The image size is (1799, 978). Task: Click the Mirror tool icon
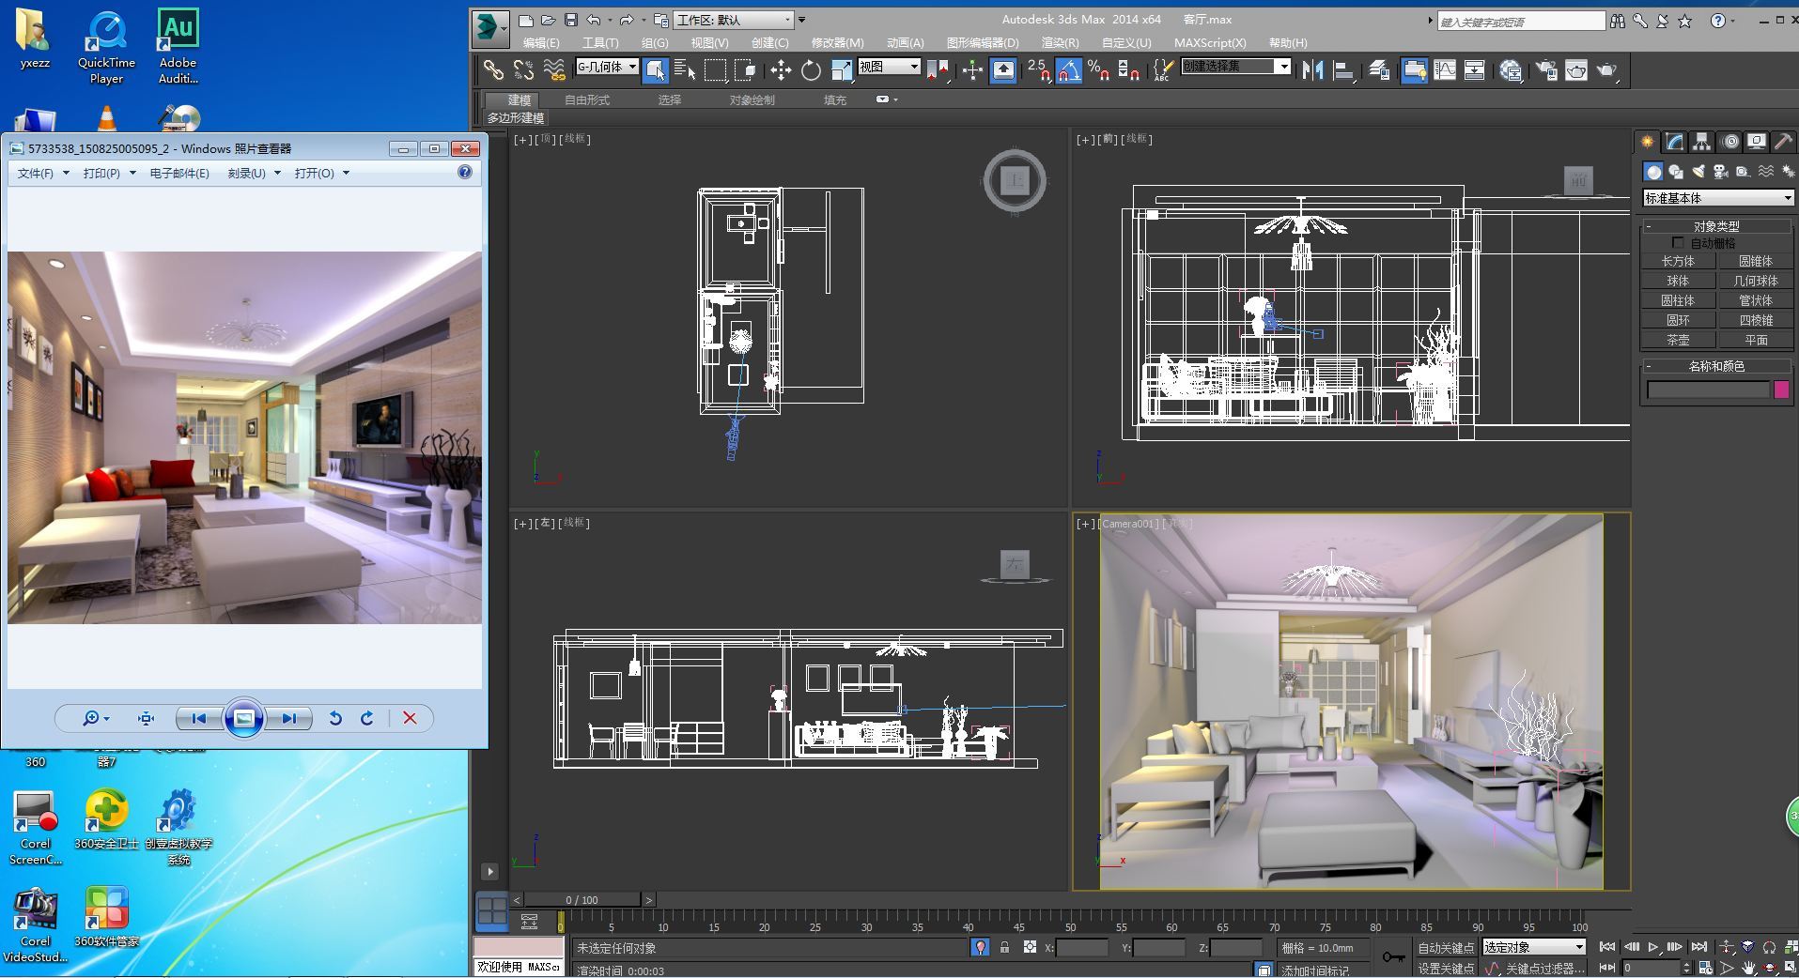[x=1312, y=69]
